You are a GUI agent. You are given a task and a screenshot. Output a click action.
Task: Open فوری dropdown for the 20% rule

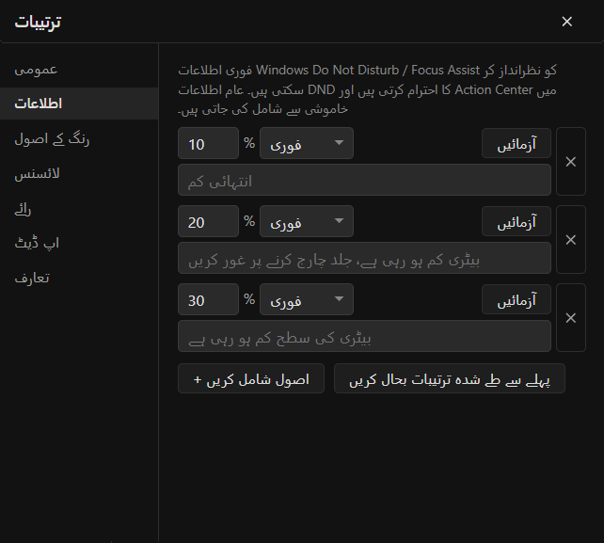pyautogui.click(x=307, y=221)
